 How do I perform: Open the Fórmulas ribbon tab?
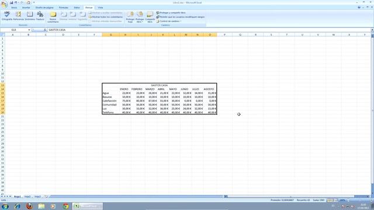pos(64,8)
